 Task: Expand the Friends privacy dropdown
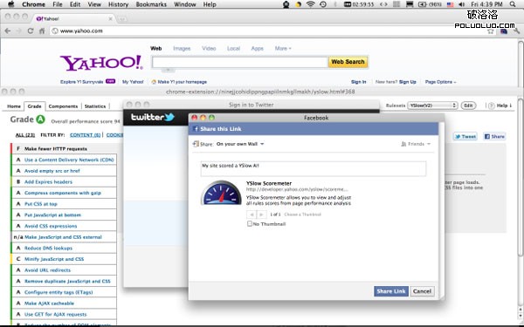click(416, 144)
